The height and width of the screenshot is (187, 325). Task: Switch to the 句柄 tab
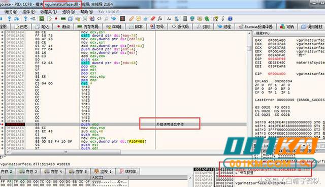(287, 27)
